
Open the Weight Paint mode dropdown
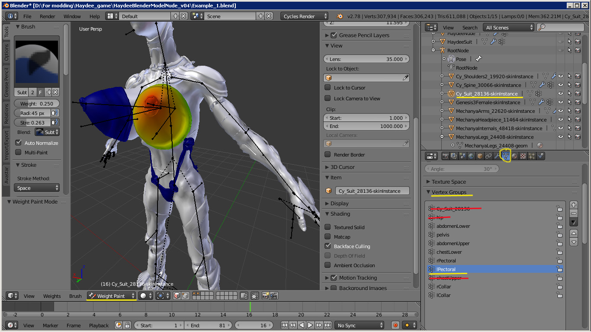[112, 296]
